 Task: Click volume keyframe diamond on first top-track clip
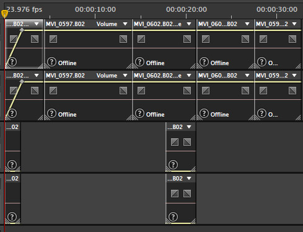(22, 30)
